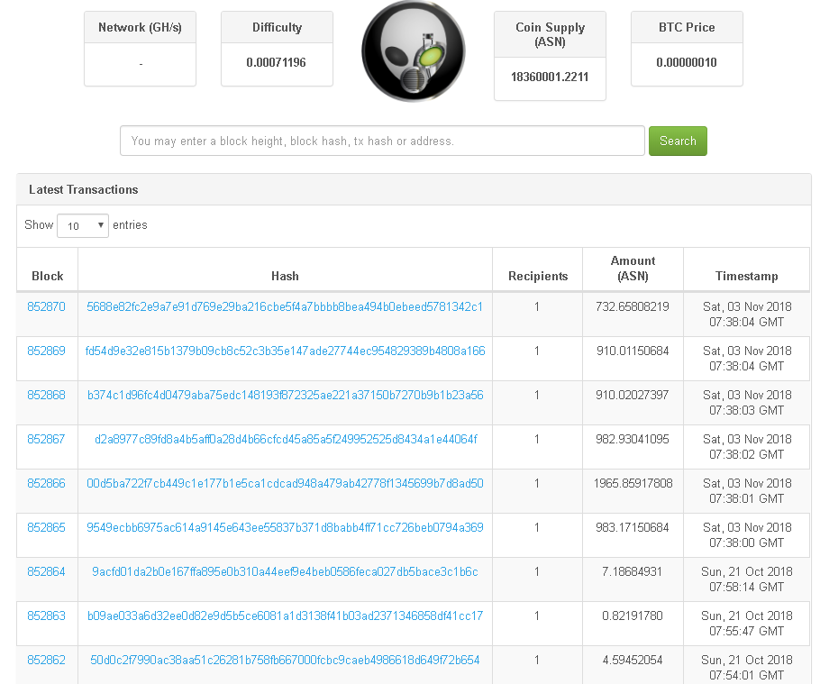Image resolution: width=820 pixels, height=684 pixels.
Task: Open transaction hash starting fd54d9e32e81
Action: 285,351
